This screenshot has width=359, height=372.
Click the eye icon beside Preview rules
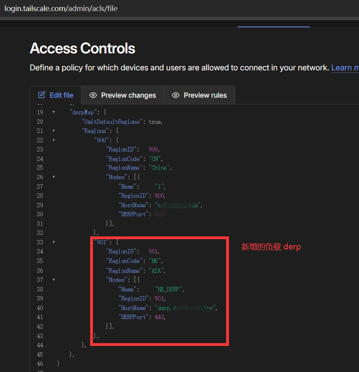(176, 95)
